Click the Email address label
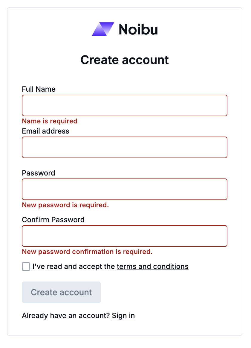 pyautogui.click(x=45, y=131)
